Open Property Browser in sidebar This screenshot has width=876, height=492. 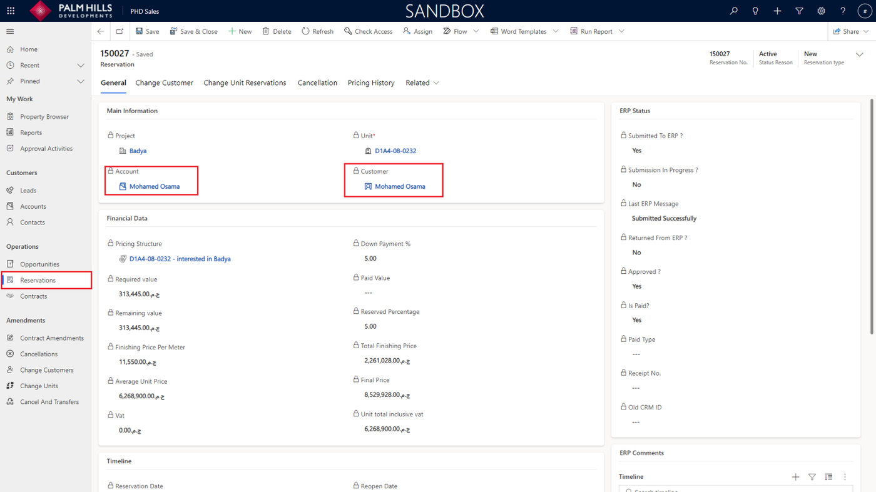[x=46, y=117]
